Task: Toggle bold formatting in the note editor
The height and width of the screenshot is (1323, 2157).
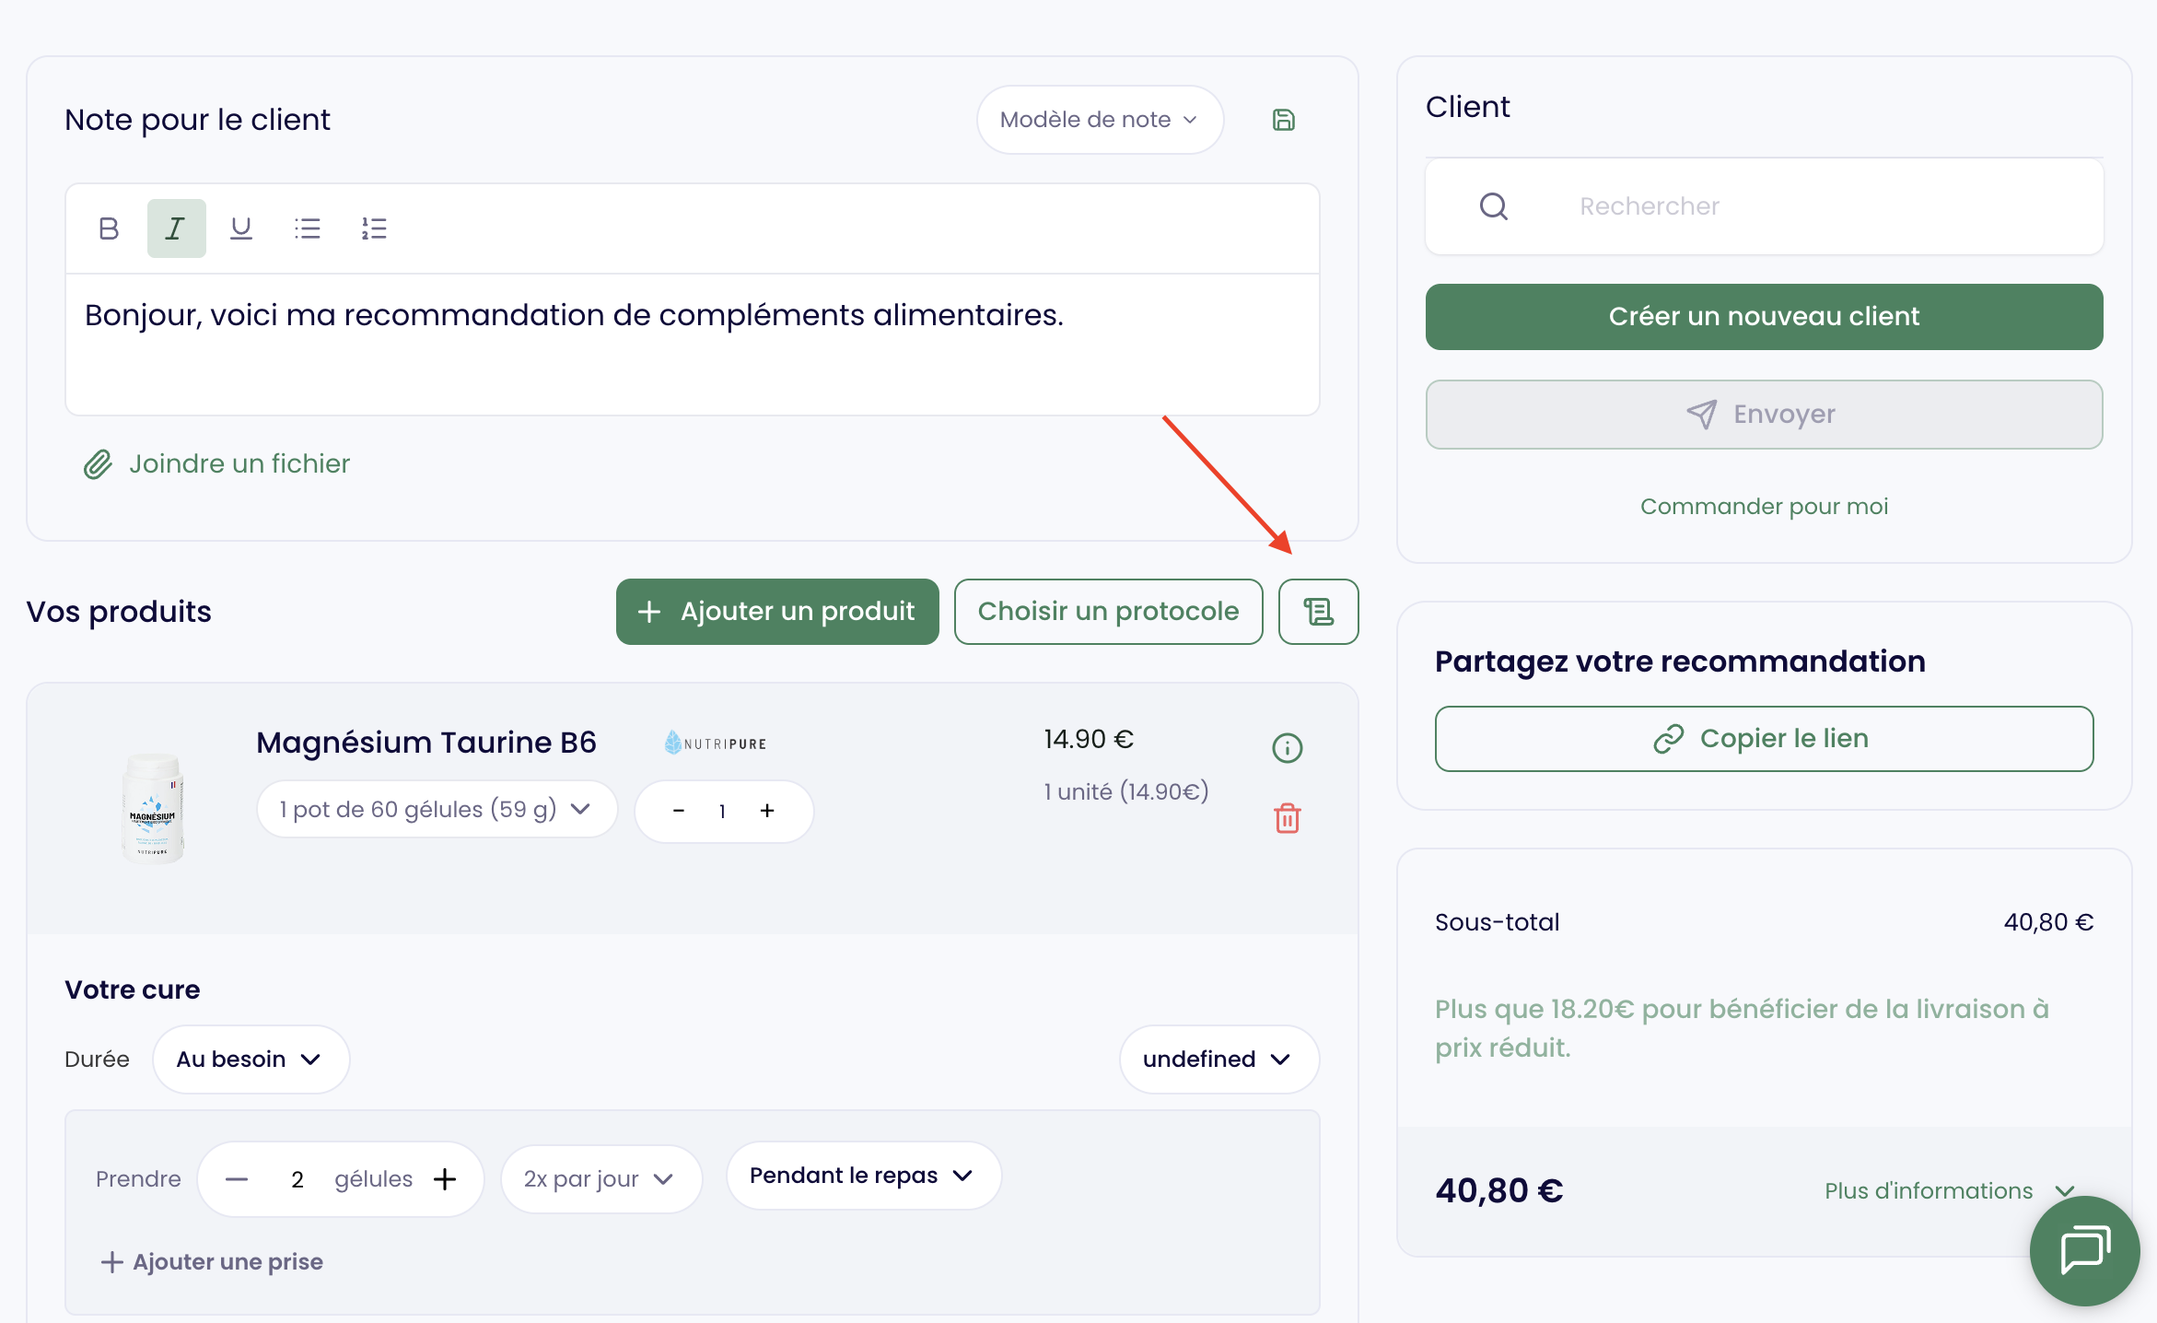Action: pos(108,228)
